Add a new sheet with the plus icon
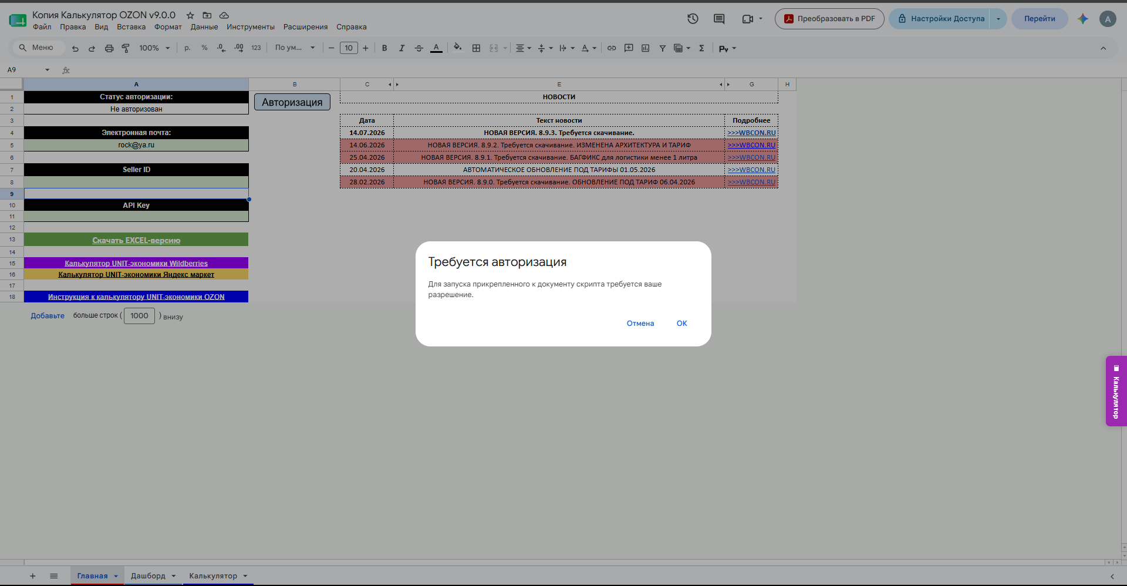The height and width of the screenshot is (586, 1127). pyautogui.click(x=33, y=576)
